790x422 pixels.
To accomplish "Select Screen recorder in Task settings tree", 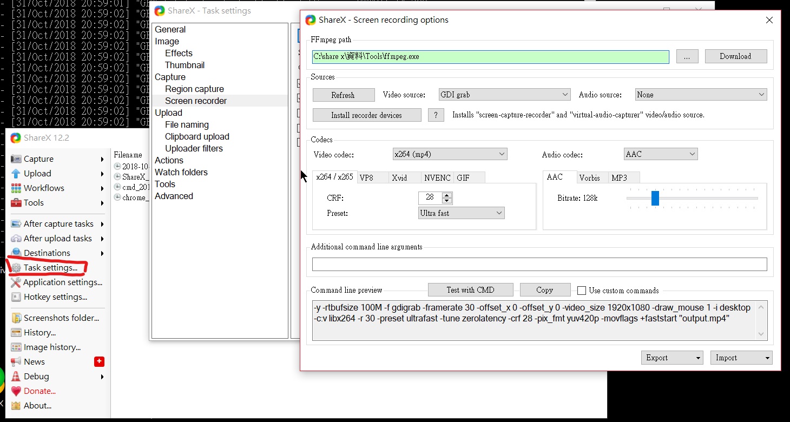I will (x=196, y=101).
